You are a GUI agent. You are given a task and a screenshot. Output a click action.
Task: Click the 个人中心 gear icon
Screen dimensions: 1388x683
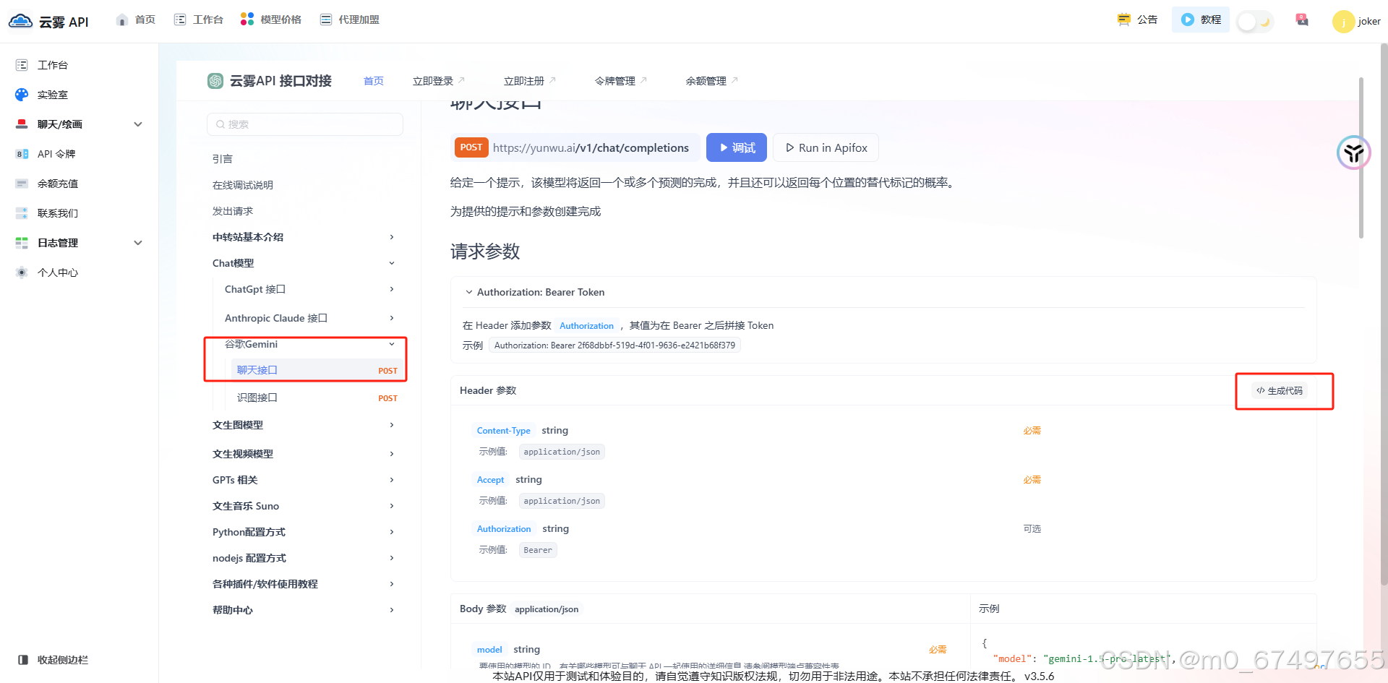click(x=22, y=272)
